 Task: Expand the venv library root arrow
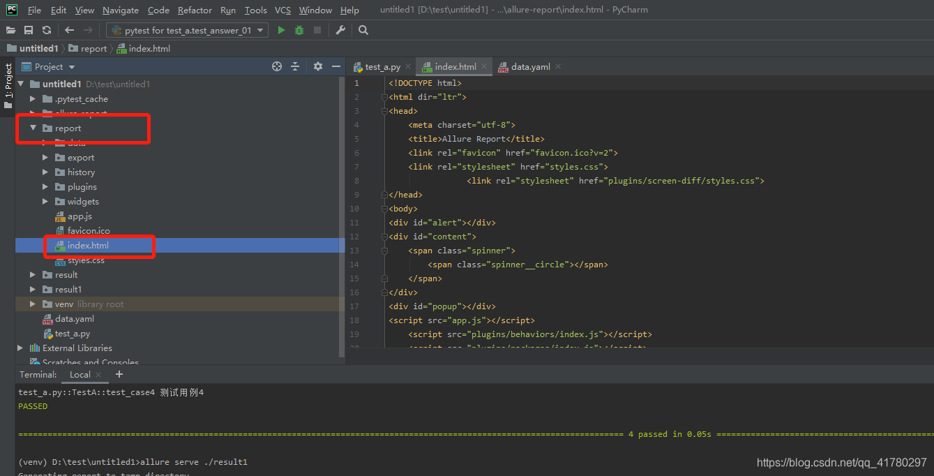point(33,304)
